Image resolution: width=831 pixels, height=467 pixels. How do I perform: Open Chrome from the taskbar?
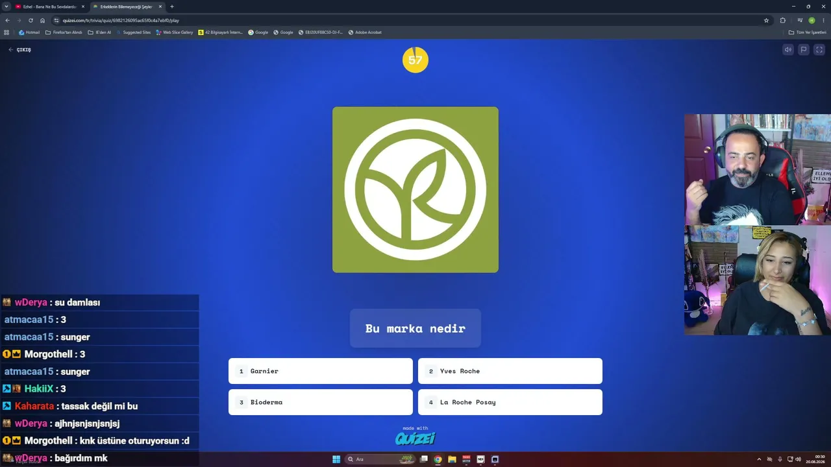[x=438, y=459]
